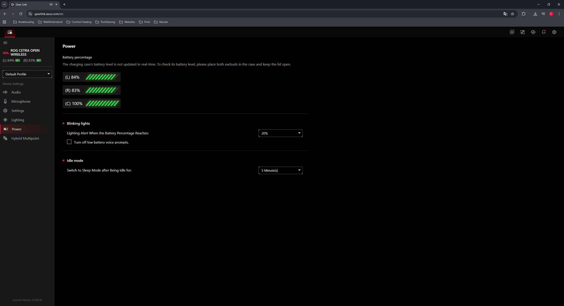Go to the Audio settings section
This screenshot has width=564, height=306.
click(16, 92)
